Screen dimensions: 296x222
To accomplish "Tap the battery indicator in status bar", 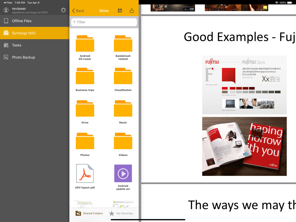I will 289,3.
